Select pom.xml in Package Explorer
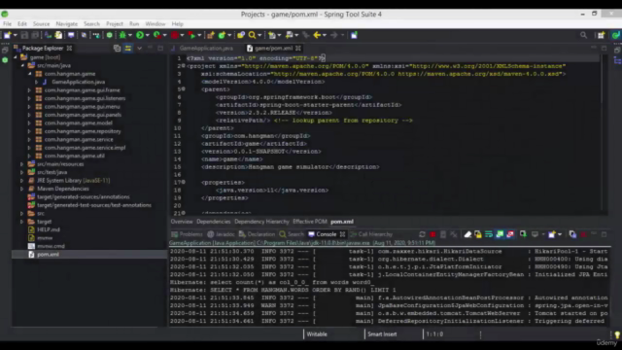This screenshot has width=622, height=350. pyautogui.click(x=48, y=255)
